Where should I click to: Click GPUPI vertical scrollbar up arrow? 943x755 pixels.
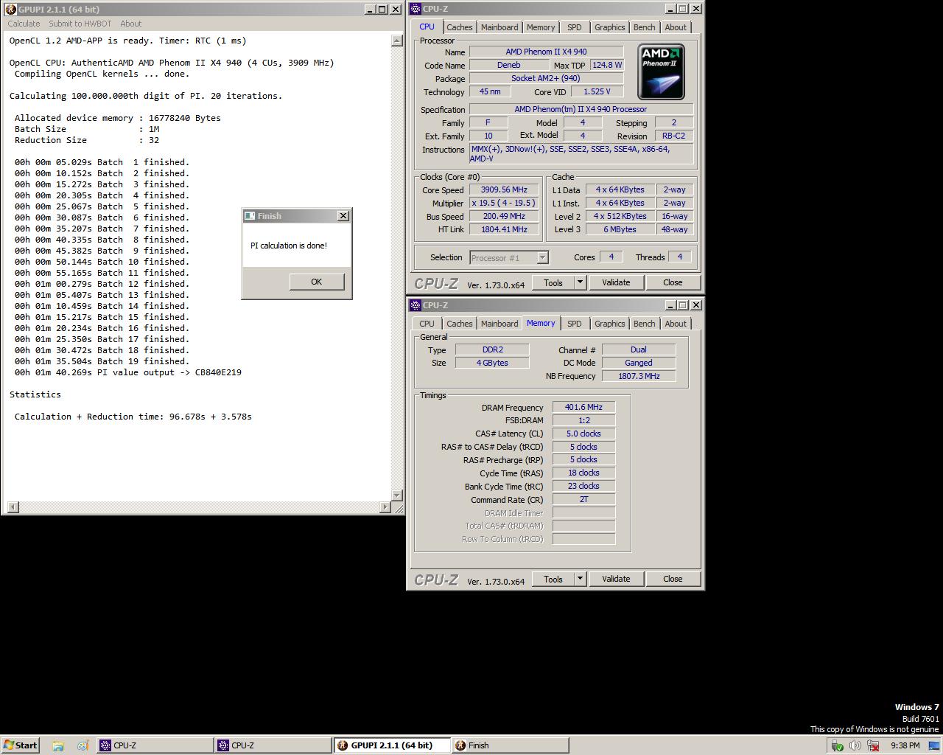[397, 41]
